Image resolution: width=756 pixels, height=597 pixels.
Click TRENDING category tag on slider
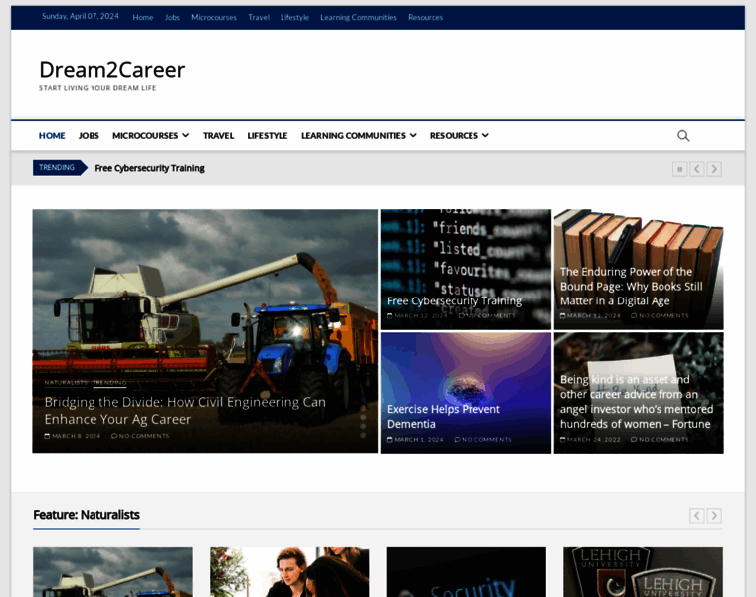tap(109, 382)
